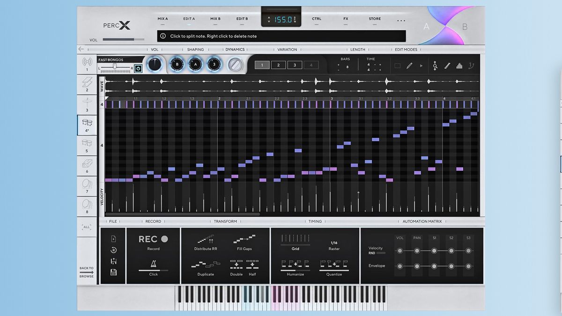Open the three-dots more menu
The height and width of the screenshot is (316, 562).
point(401,21)
